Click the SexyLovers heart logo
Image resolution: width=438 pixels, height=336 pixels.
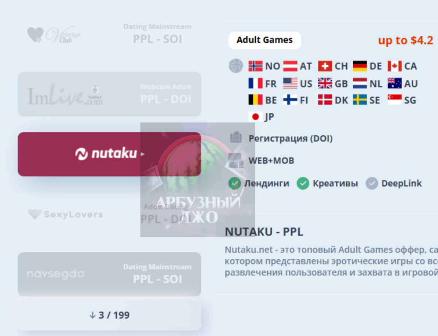(34, 214)
